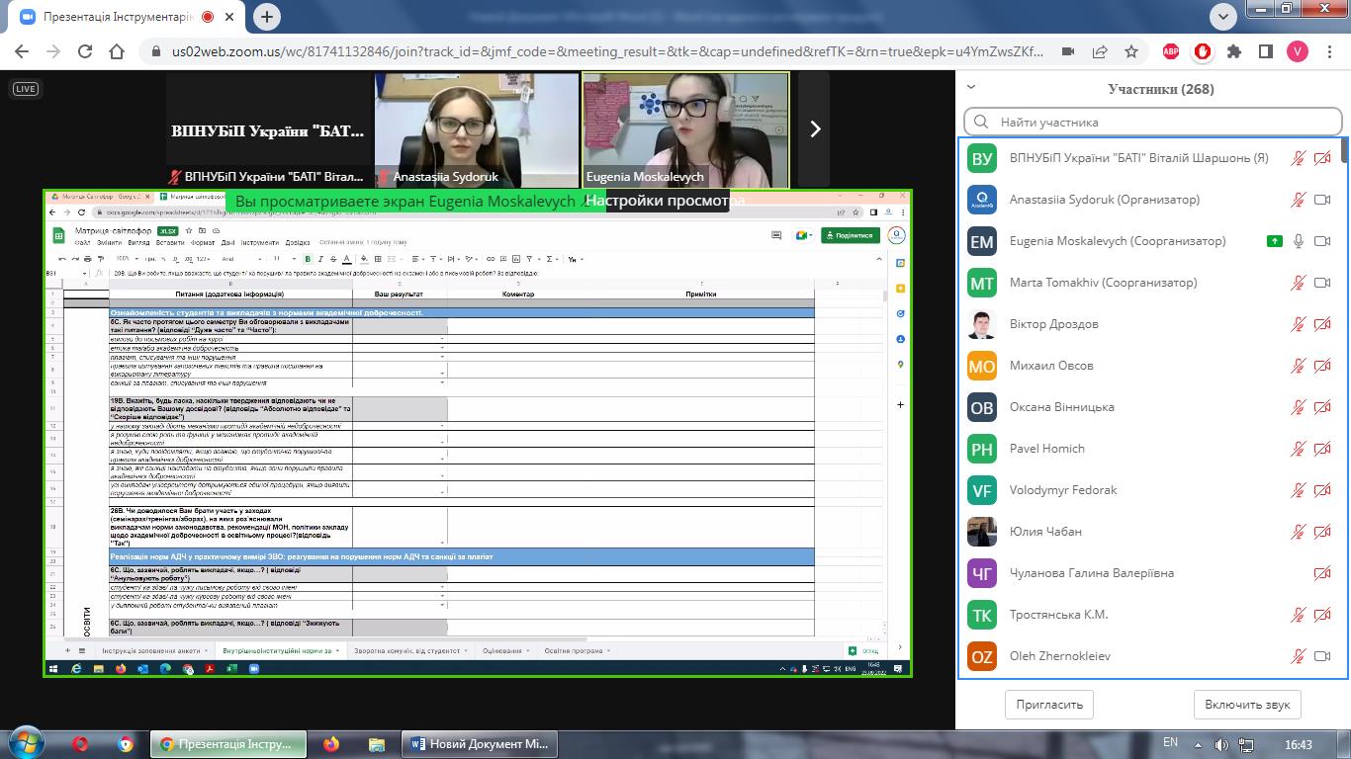Click Marta Tomakhiv's muted microphone icon

tap(1299, 283)
